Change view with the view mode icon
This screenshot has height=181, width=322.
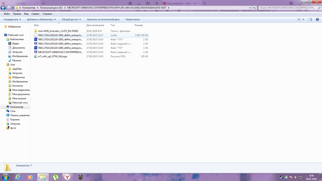point(299,19)
